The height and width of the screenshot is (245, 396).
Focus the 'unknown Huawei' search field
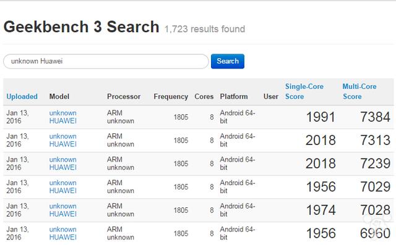(106, 61)
